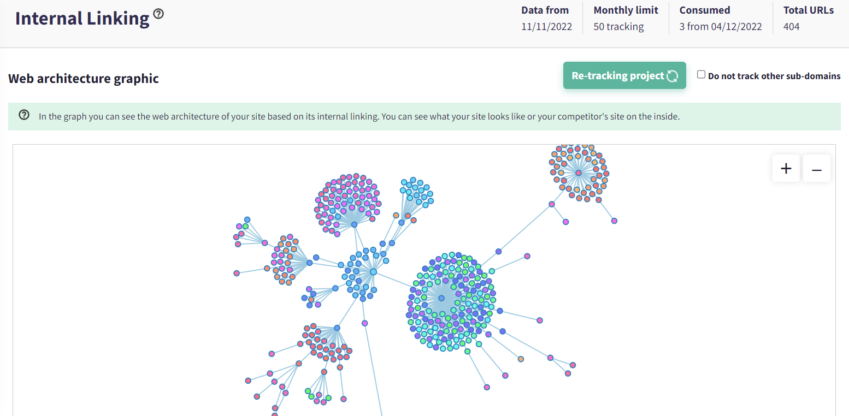Click the Internal Linking page title

tap(82, 19)
